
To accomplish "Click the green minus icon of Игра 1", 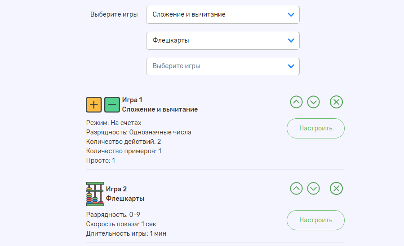I will [112, 105].
